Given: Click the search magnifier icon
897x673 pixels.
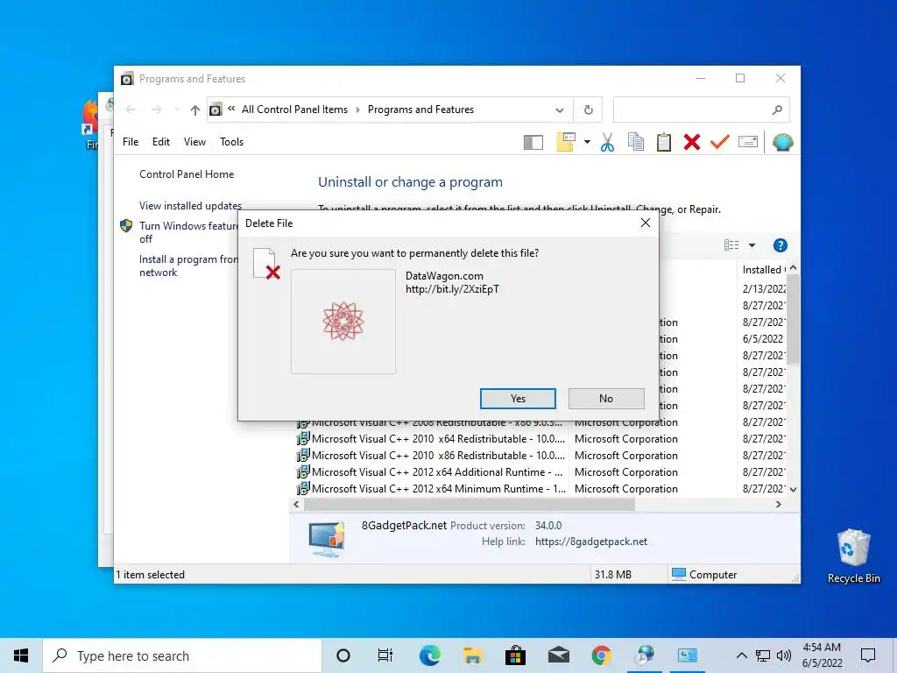Looking at the screenshot, I should click(777, 110).
